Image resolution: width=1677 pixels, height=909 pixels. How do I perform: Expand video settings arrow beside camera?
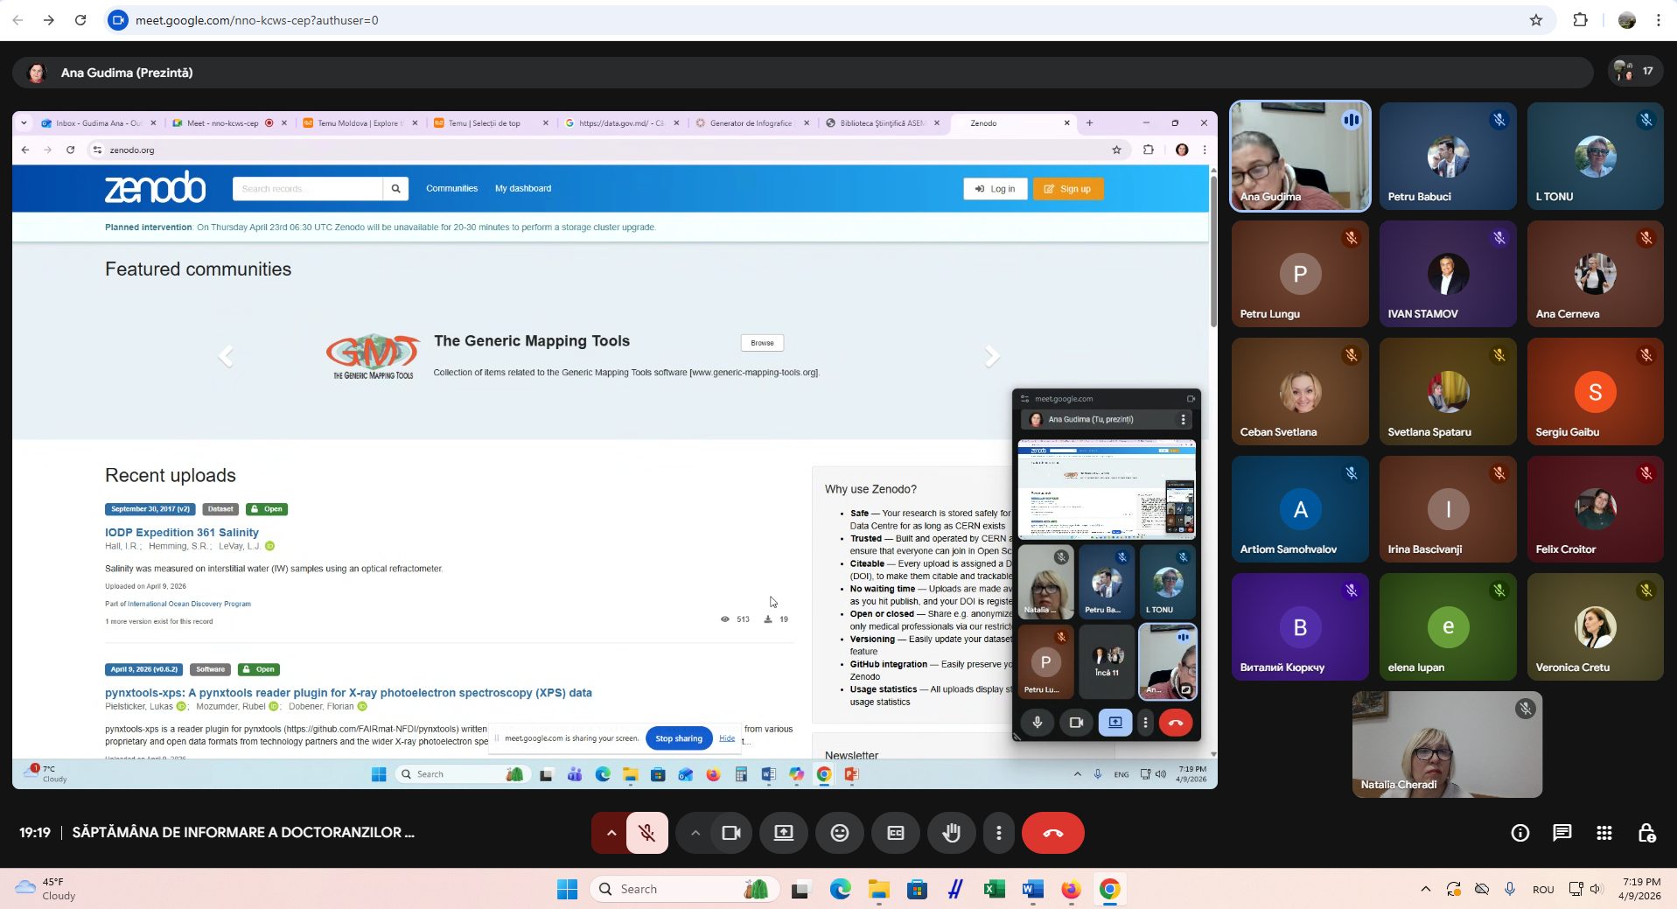(695, 833)
